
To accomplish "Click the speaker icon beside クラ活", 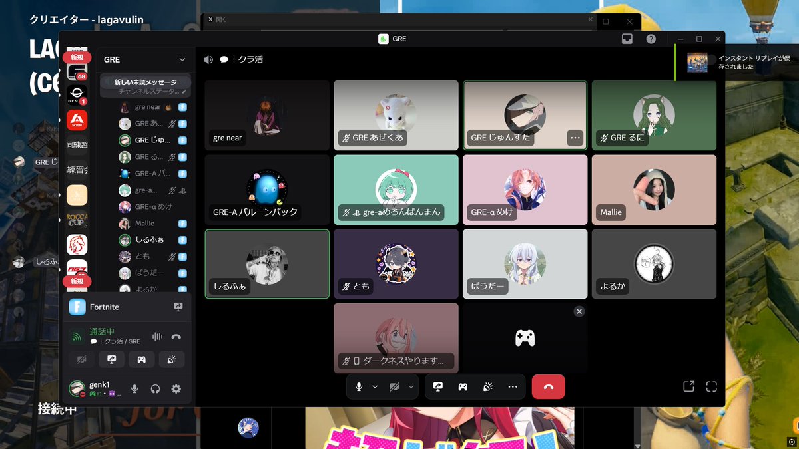I will pos(208,59).
